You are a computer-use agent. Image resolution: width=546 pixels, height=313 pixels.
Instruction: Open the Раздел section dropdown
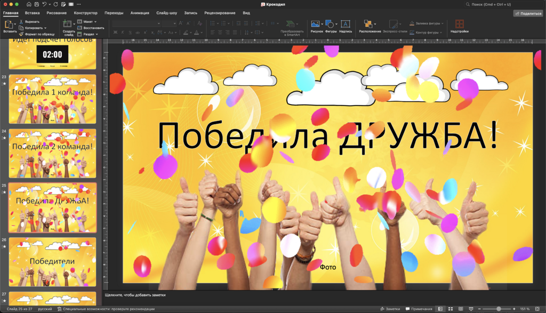(87, 34)
